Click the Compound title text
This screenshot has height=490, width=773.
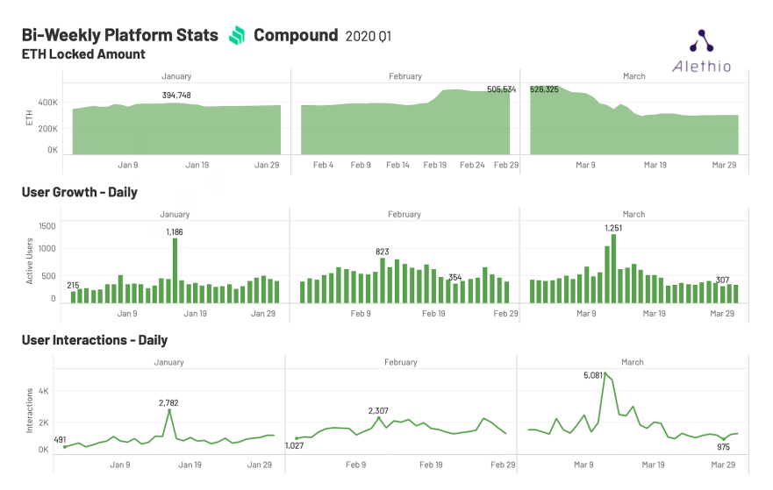click(296, 35)
